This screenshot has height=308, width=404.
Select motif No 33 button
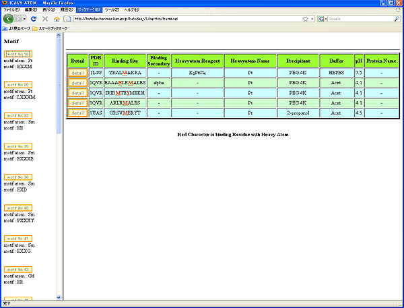pos(18,115)
